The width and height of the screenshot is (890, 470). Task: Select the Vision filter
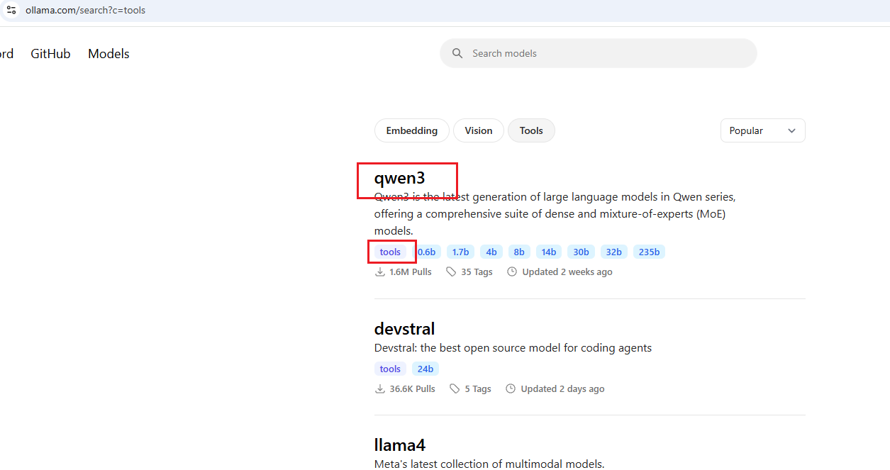point(479,130)
